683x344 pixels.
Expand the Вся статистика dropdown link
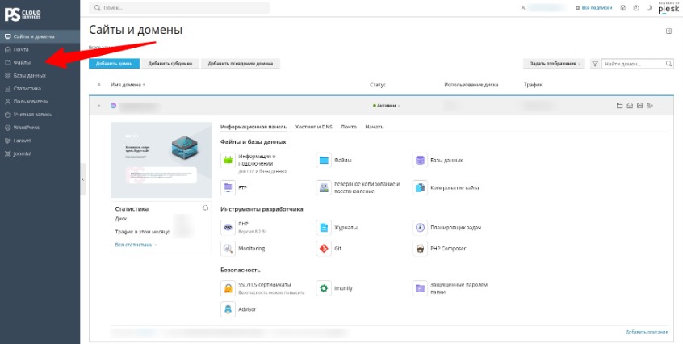tap(136, 245)
